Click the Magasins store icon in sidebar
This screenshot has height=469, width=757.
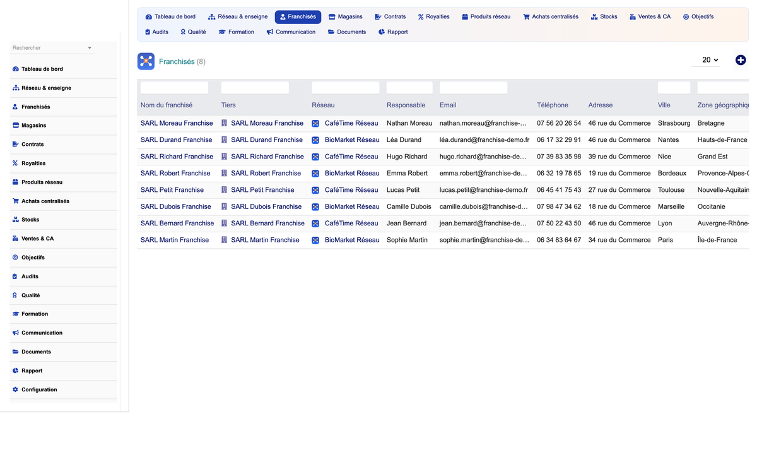tap(15, 126)
